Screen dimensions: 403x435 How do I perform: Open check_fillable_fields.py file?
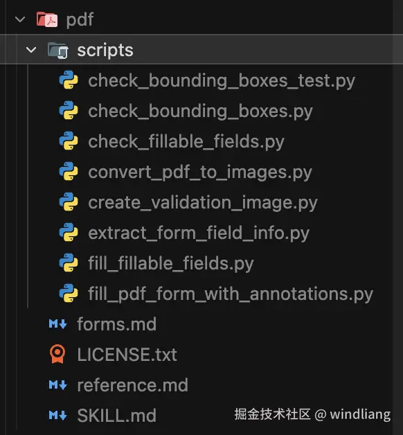pyautogui.click(x=186, y=142)
